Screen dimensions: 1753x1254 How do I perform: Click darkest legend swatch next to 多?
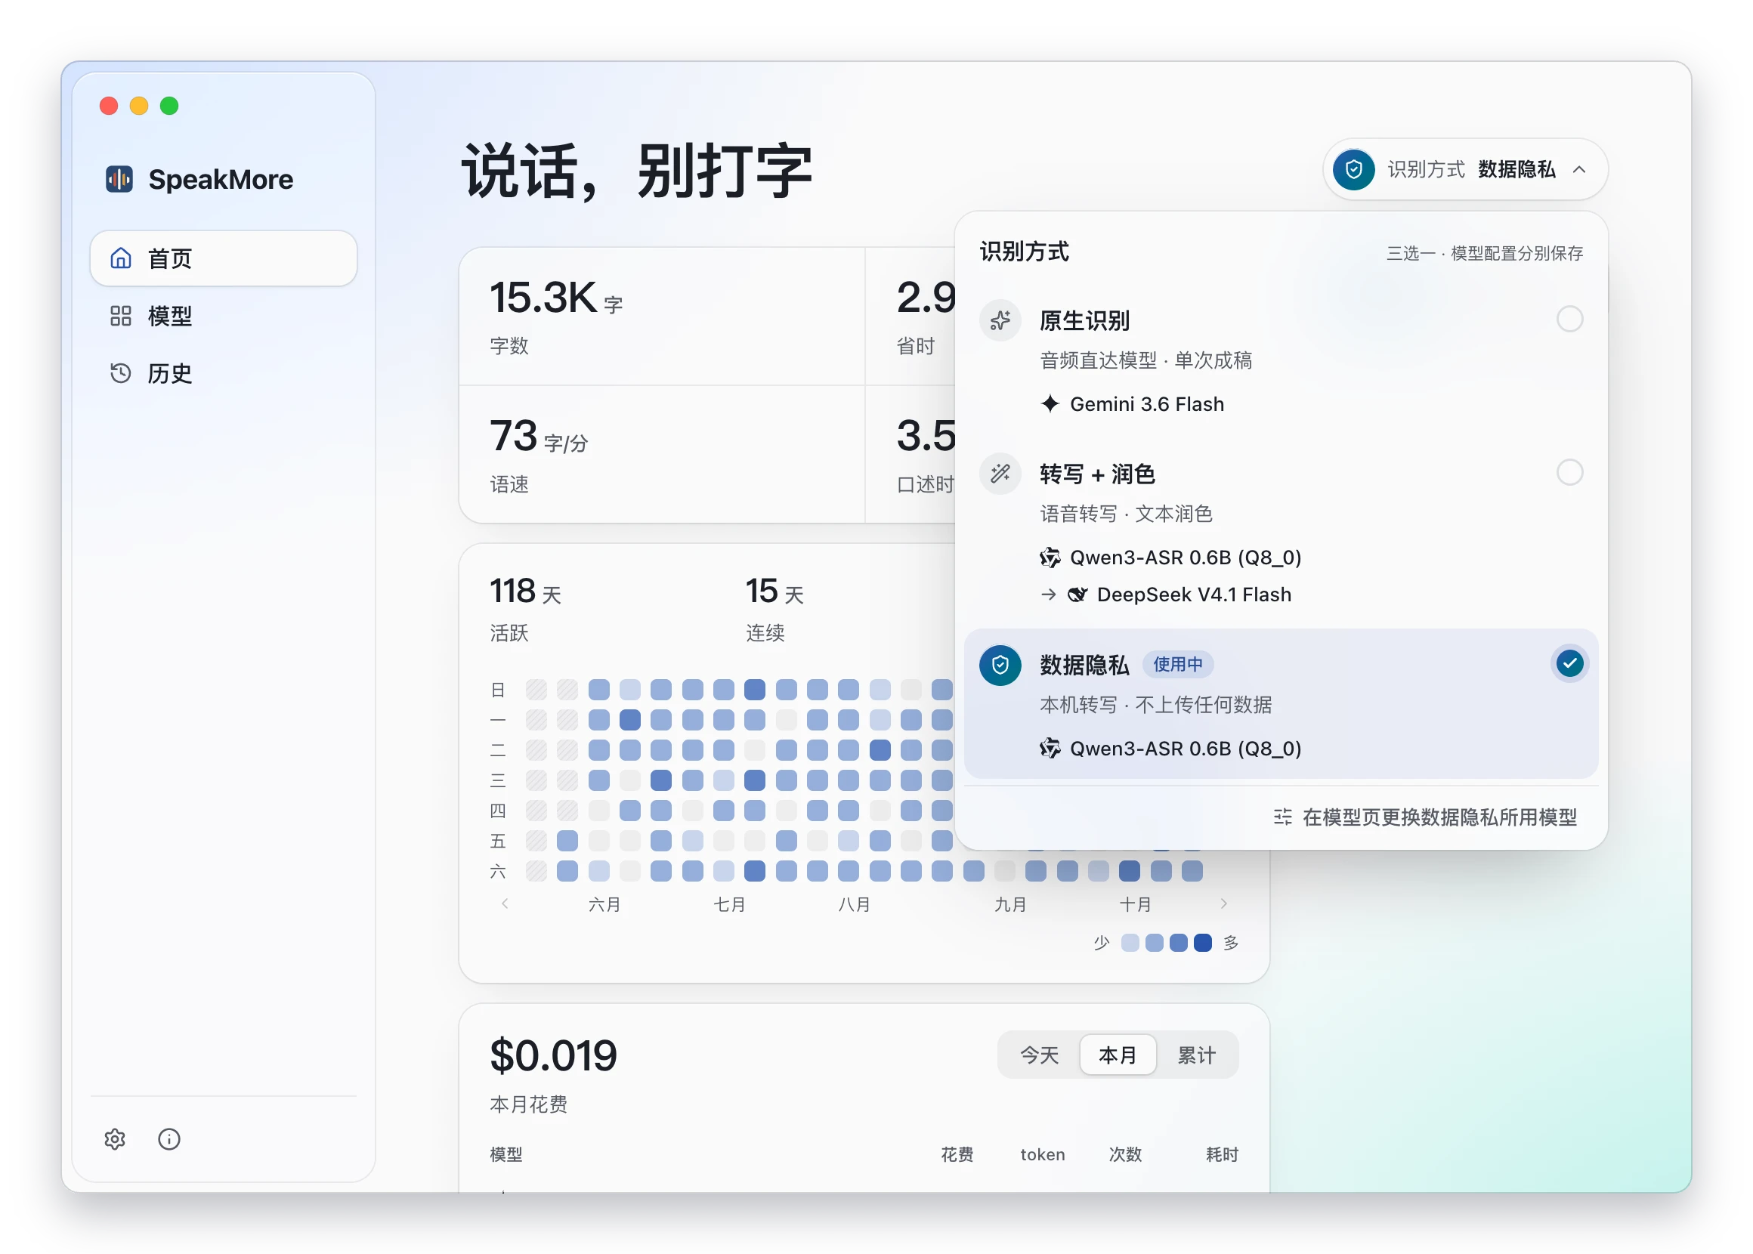[1202, 943]
